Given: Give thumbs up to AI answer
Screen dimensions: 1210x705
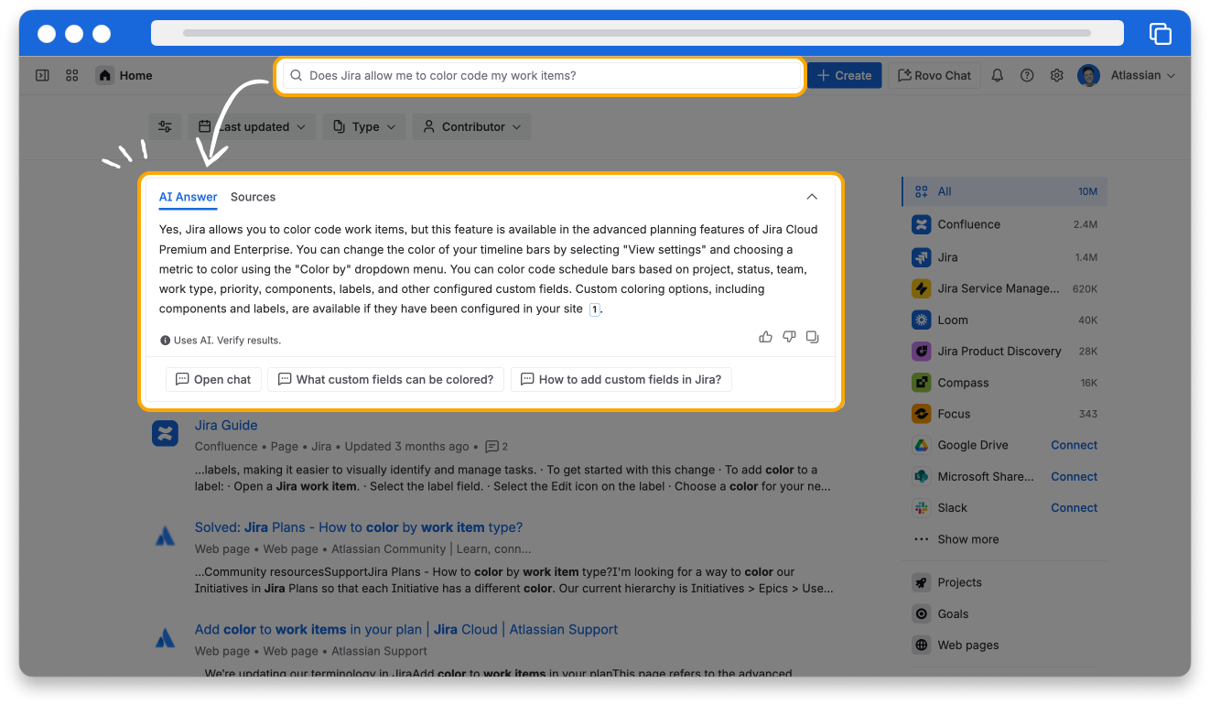Looking at the screenshot, I should point(765,337).
